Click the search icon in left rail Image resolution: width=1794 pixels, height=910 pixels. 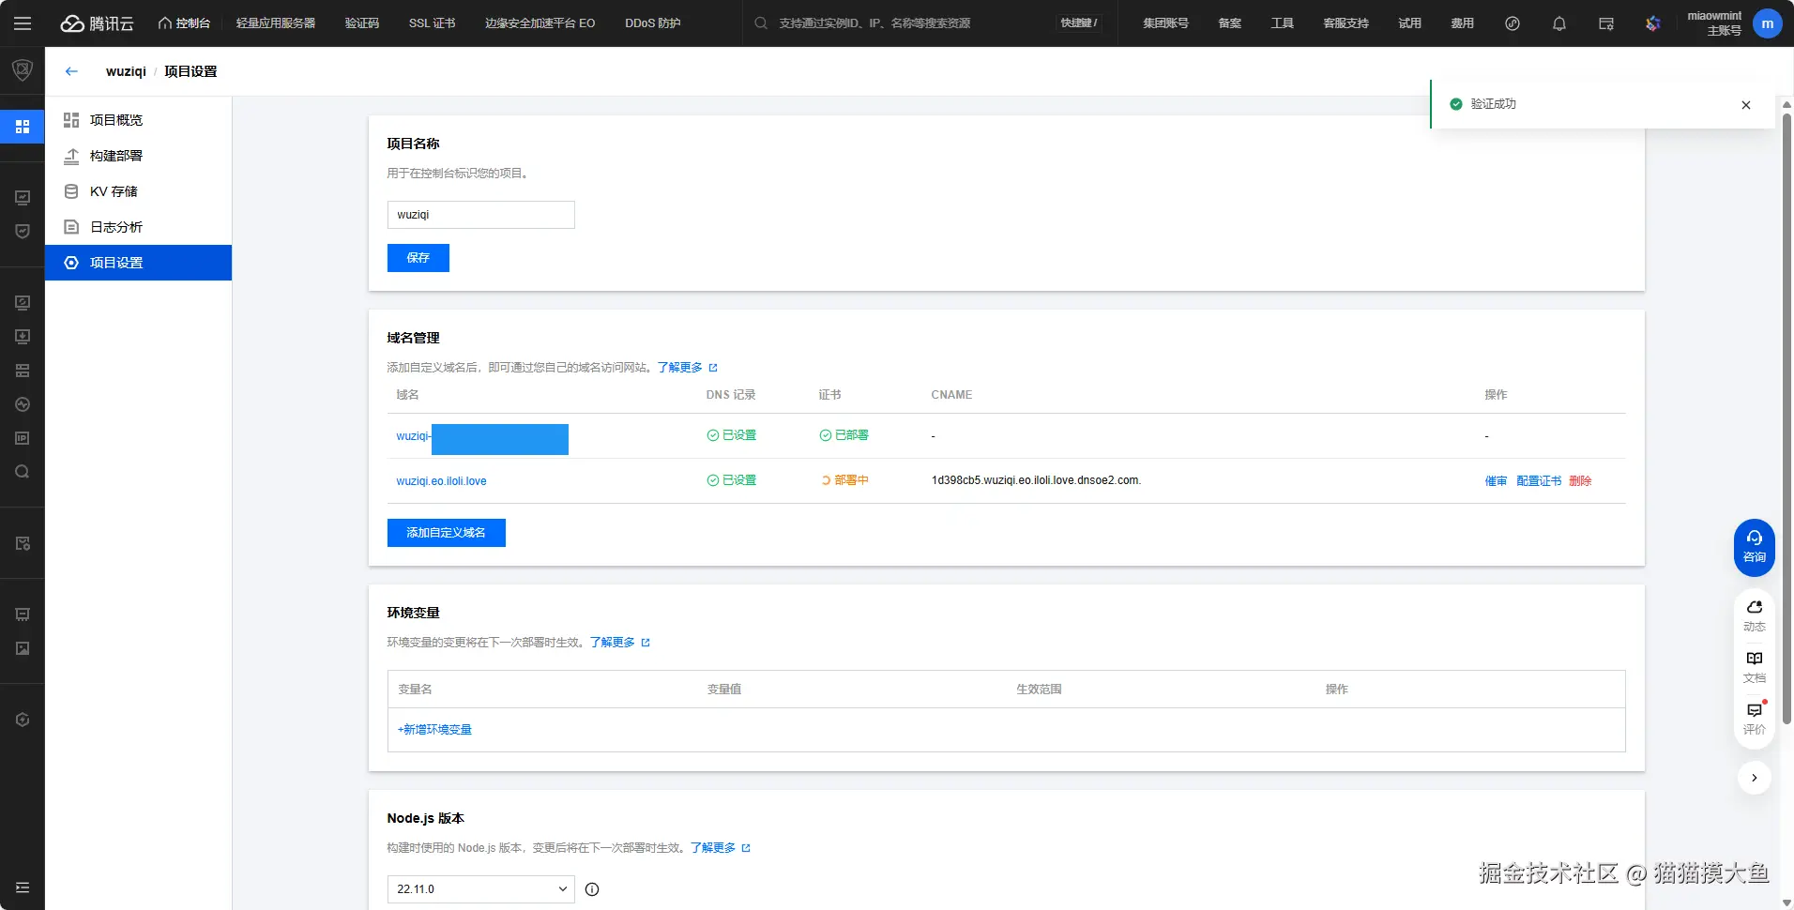23,472
